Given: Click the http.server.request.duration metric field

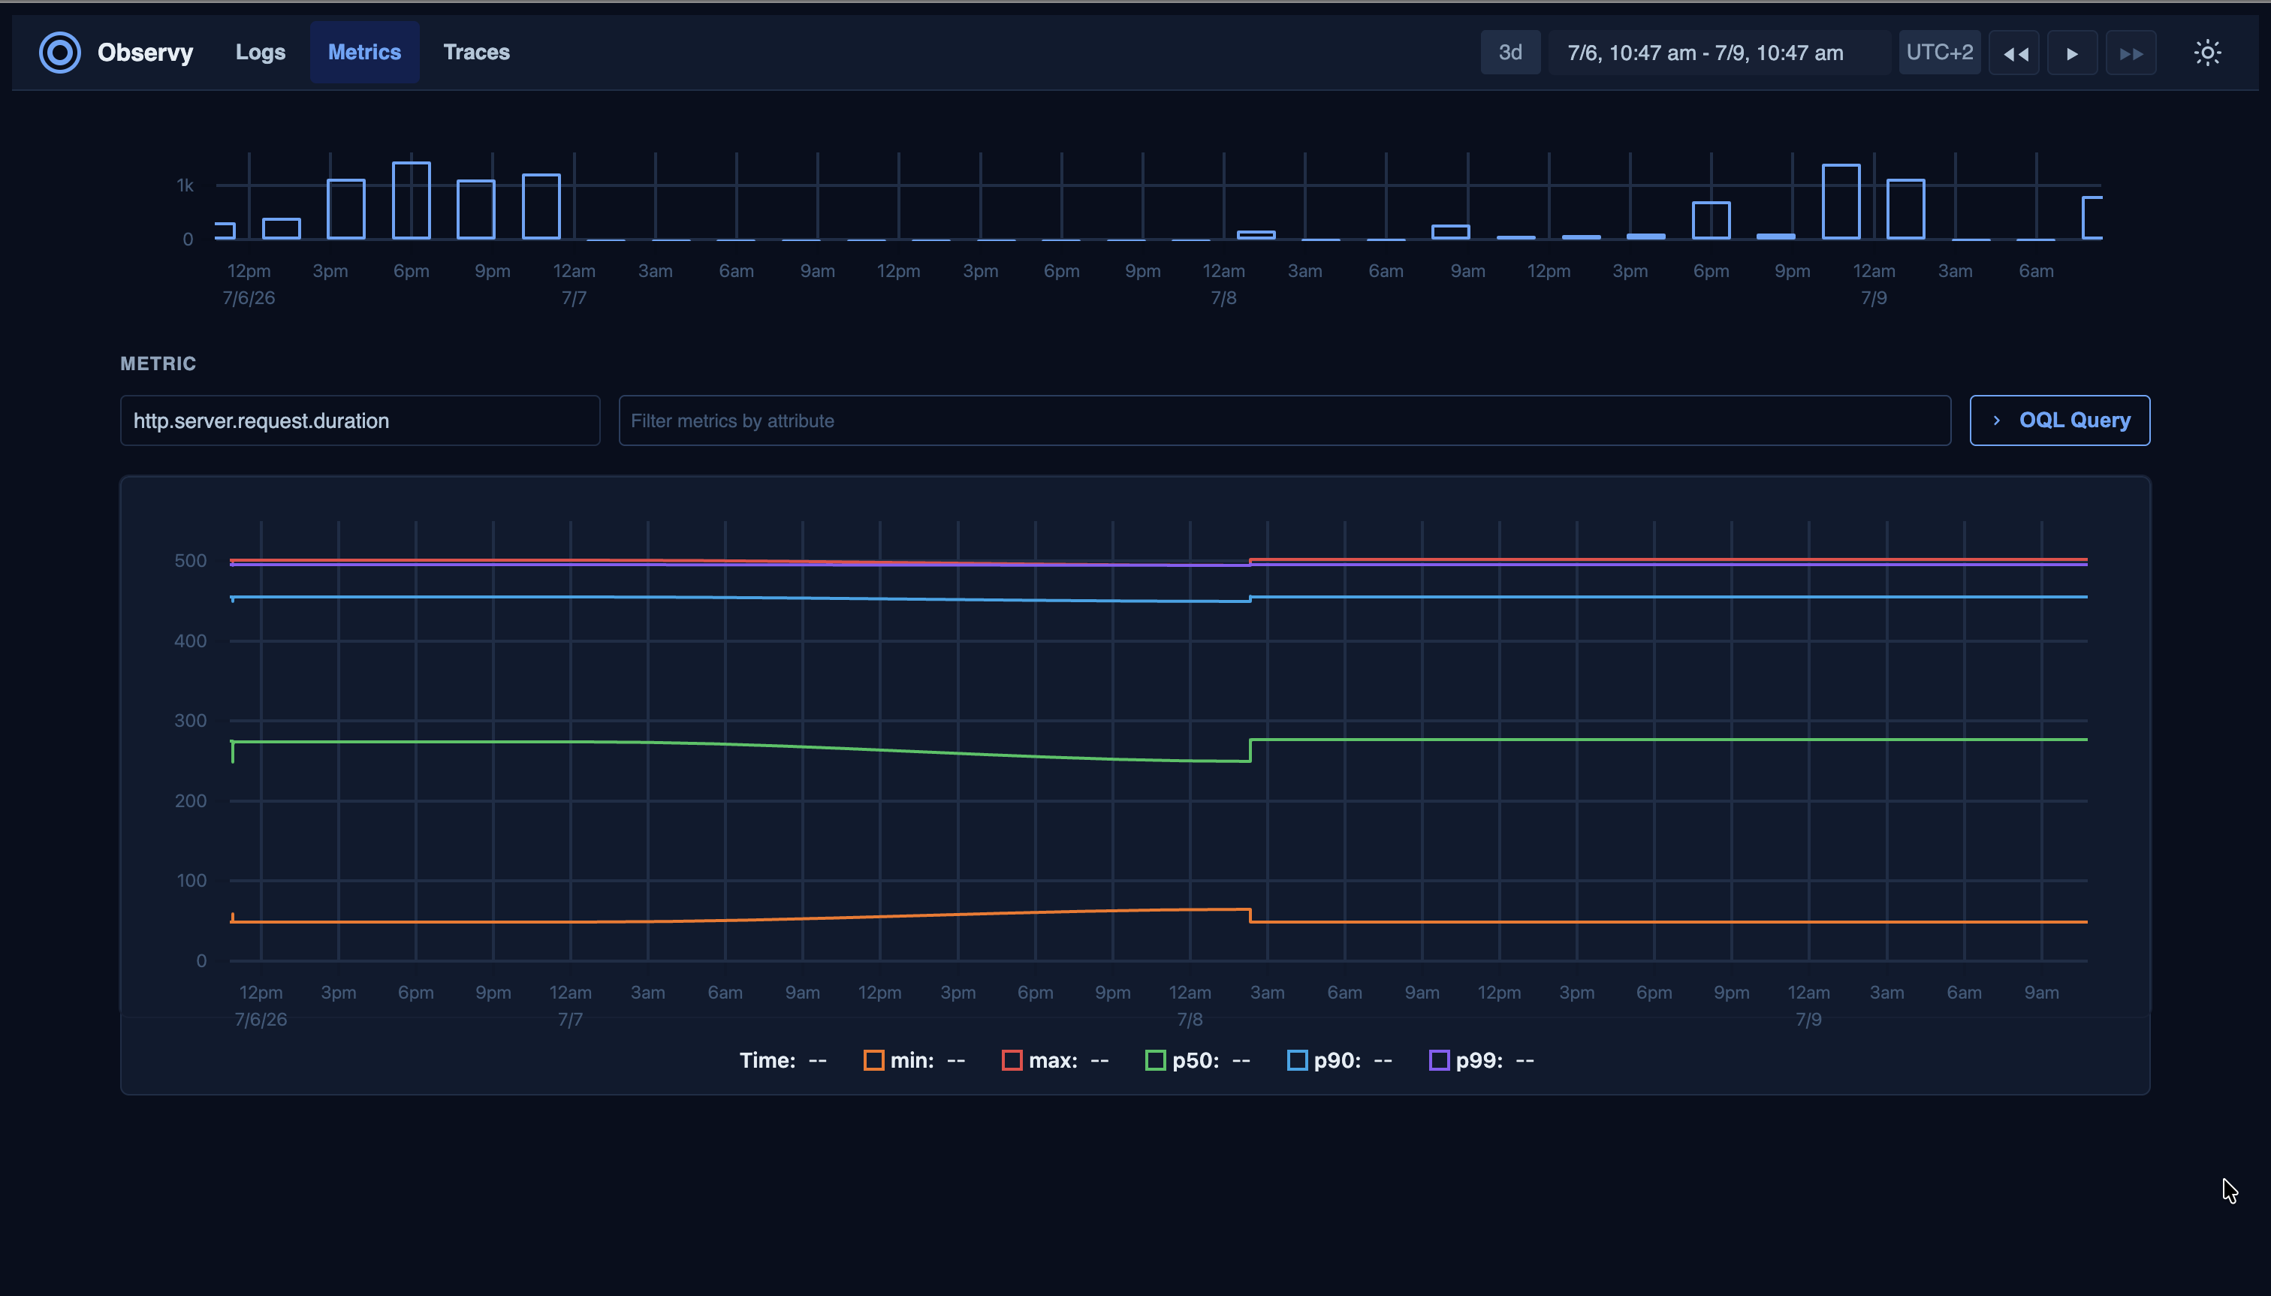Looking at the screenshot, I should (x=360, y=420).
